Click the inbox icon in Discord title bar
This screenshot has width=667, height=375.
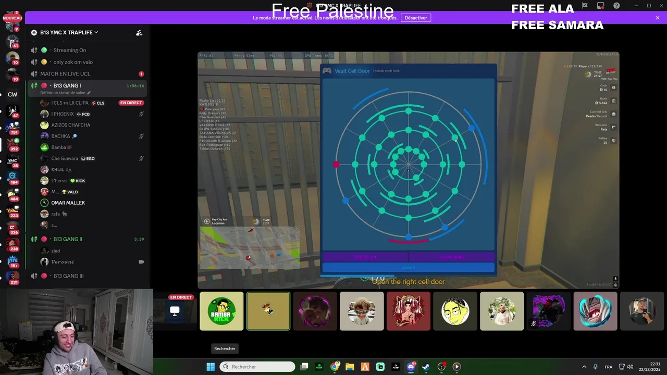pyautogui.click(x=601, y=6)
